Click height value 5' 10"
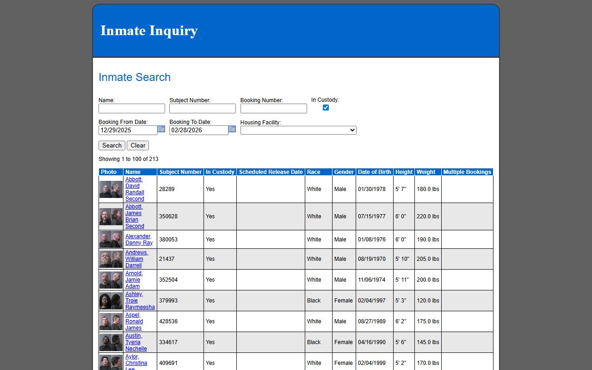Screen dimensions: 592x370 pyautogui.click(x=402, y=259)
